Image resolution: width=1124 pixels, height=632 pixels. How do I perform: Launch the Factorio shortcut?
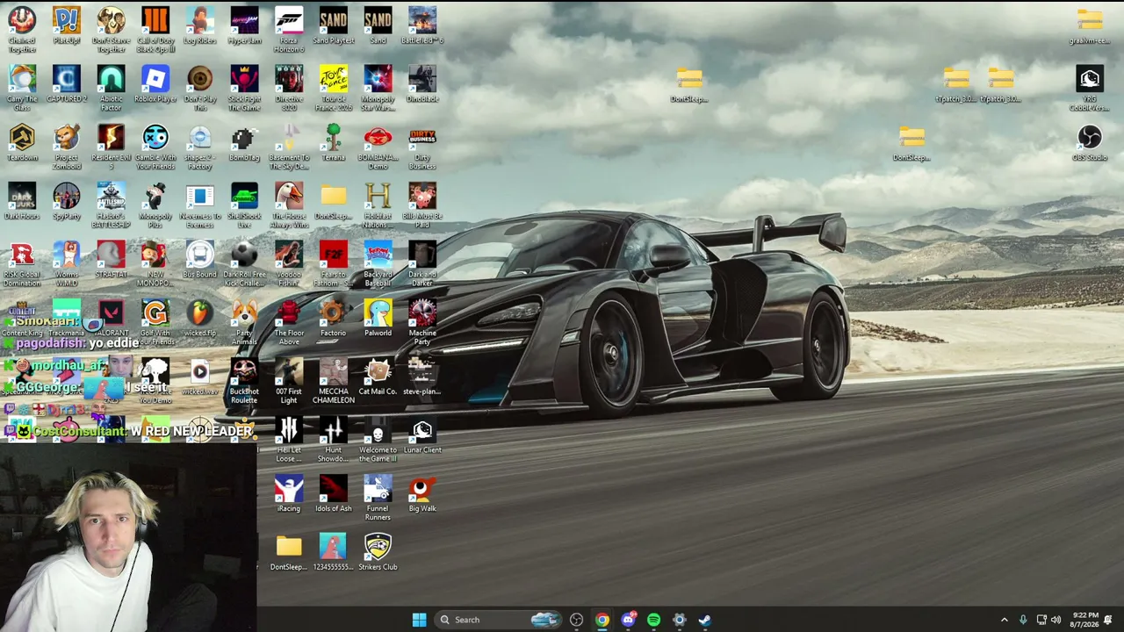point(334,320)
